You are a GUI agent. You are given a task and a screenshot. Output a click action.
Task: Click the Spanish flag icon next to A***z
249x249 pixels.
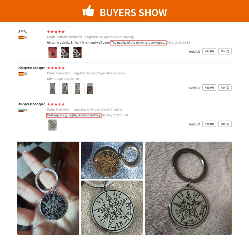point(21,37)
